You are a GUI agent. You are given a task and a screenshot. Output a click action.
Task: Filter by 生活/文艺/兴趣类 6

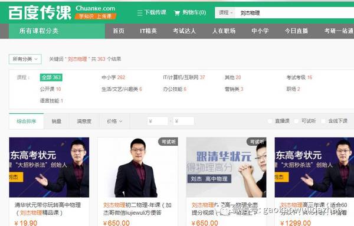(122, 89)
